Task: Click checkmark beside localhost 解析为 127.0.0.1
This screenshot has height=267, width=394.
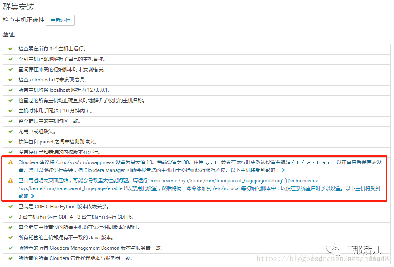Action: point(10,90)
